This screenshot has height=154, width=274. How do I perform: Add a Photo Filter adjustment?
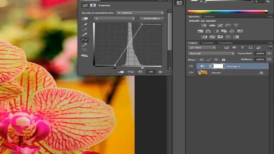click(224, 31)
